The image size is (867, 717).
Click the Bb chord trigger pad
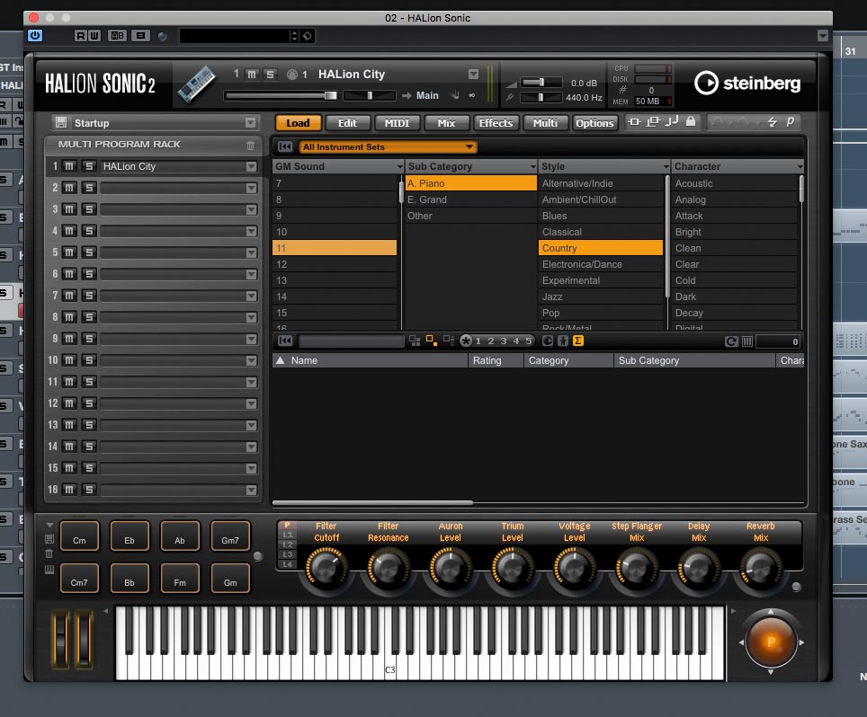point(130,578)
